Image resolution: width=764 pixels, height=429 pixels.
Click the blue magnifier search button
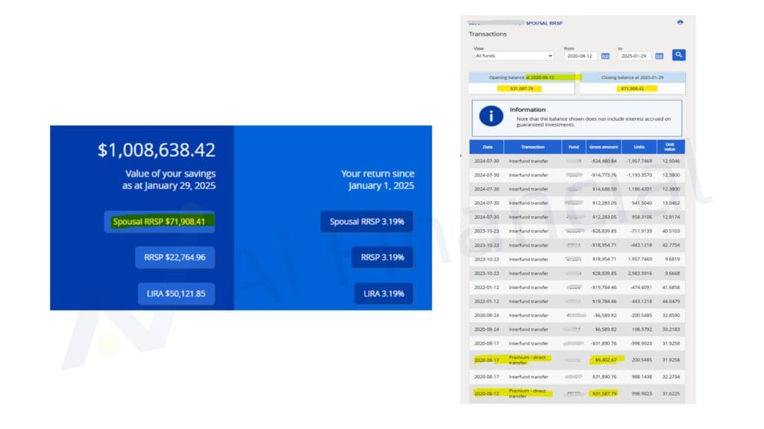click(x=678, y=54)
